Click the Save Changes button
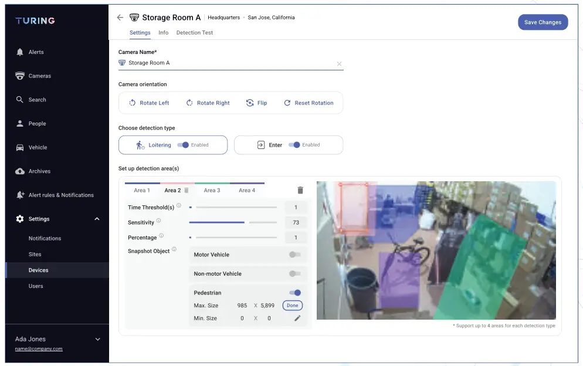The height and width of the screenshot is (366, 583). pos(543,22)
